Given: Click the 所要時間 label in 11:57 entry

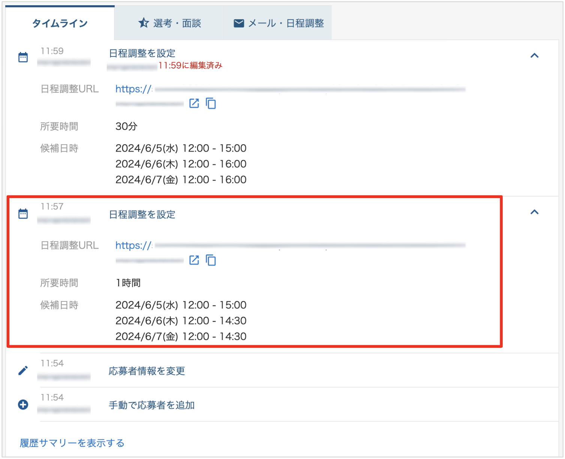Looking at the screenshot, I should (x=59, y=283).
